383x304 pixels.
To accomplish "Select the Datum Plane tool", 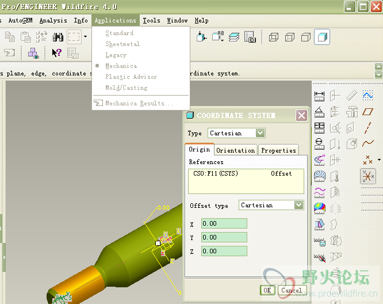I will [367, 112].
